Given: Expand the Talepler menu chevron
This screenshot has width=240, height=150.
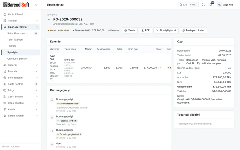Looking at the screenshot, I should 36,21.
